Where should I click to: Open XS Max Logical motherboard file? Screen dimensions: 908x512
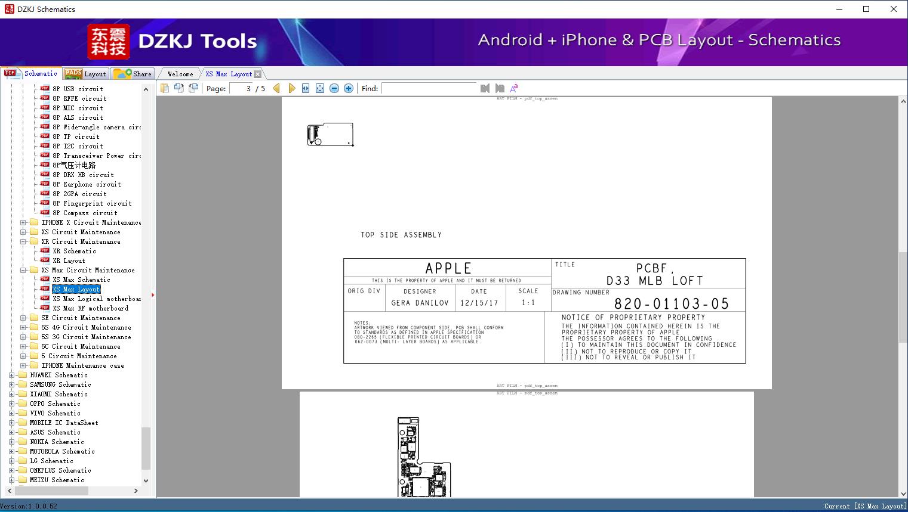point(97,299)
